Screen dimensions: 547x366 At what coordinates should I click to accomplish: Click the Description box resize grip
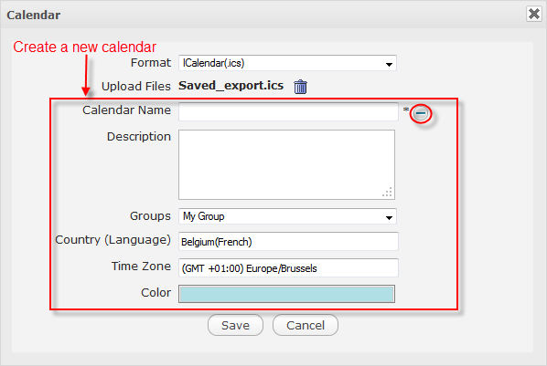(387, 193)
